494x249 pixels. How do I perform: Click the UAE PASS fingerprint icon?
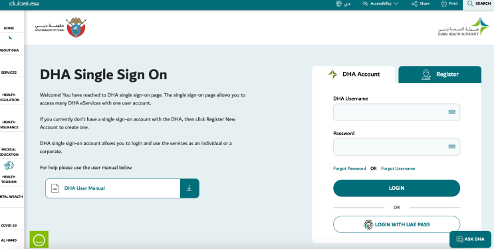point(368,225)
